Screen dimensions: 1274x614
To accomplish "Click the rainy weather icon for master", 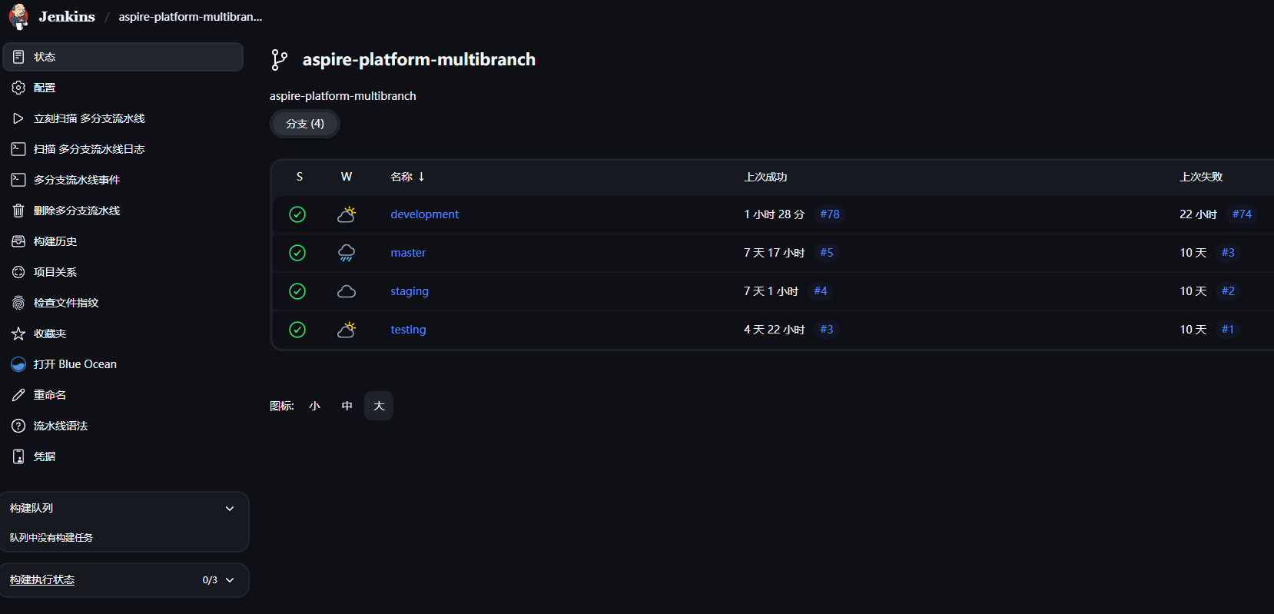I will (347, 253).
